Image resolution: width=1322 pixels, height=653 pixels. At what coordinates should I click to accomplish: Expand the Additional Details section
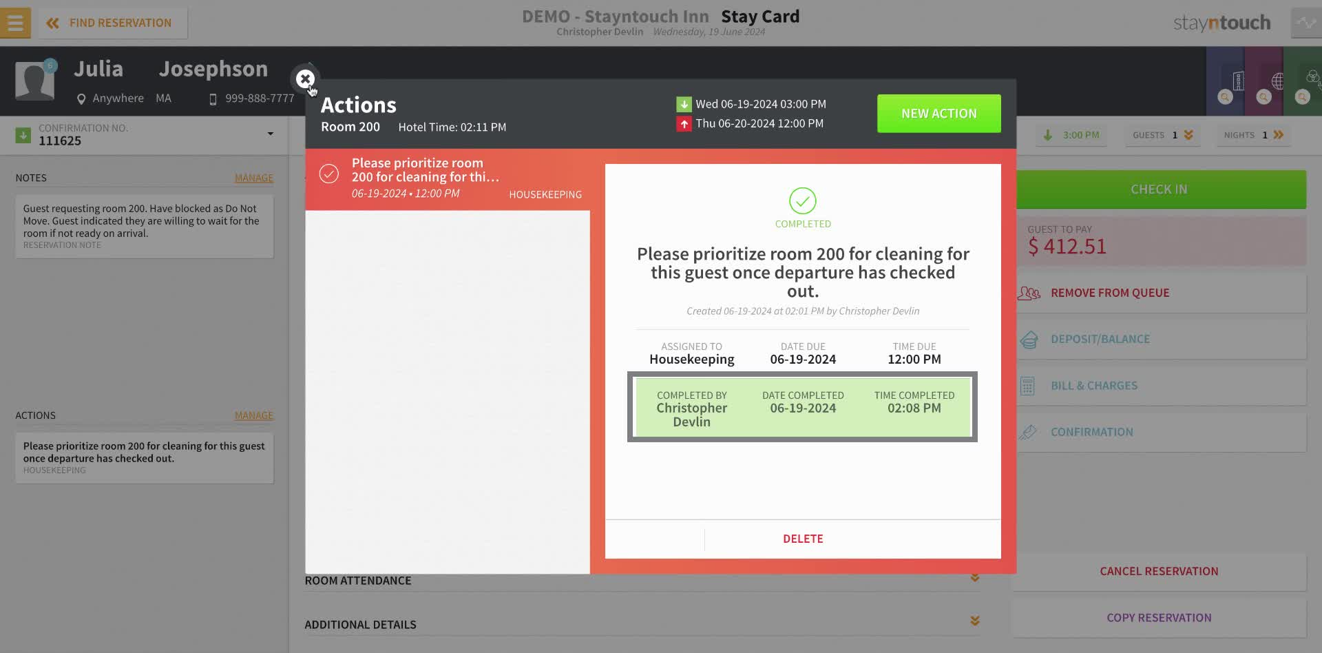pyautogui.click(x=975, y=621)
